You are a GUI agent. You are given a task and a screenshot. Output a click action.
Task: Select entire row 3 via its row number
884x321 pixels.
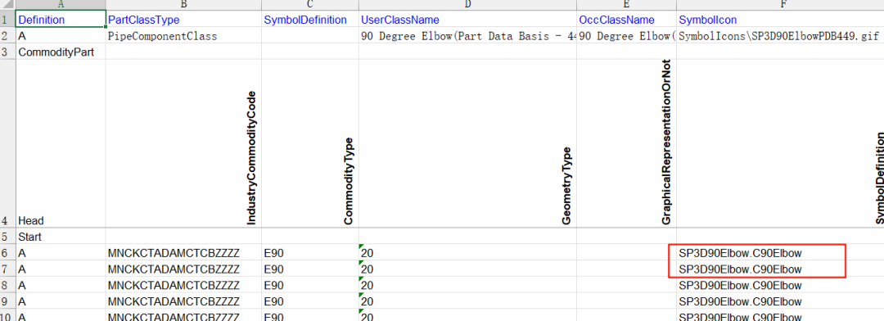pos(8,52)
